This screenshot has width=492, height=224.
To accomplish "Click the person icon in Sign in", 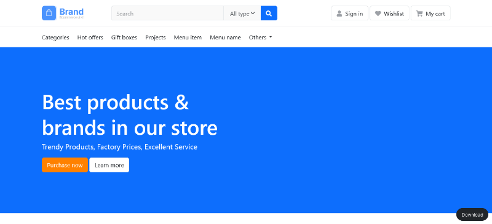I will point(339,14).
